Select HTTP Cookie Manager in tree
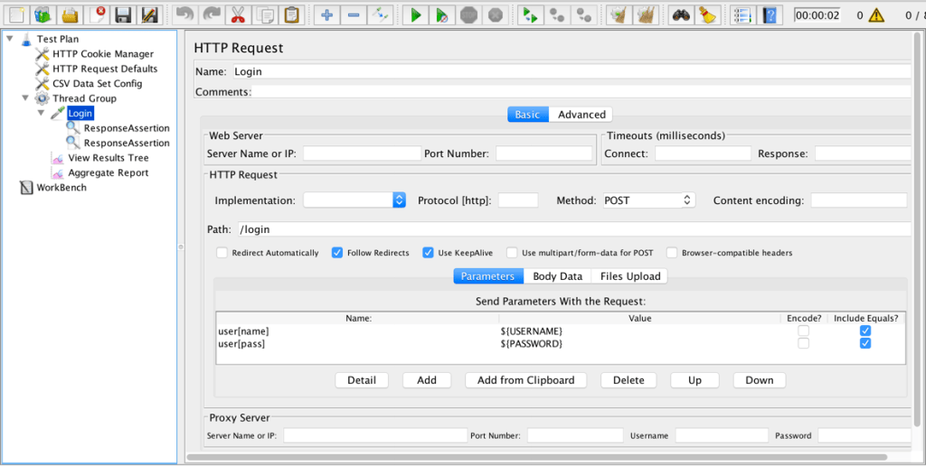926x466 pixels. (103, 53)
